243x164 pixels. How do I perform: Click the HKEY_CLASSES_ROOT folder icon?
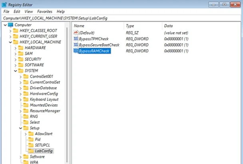[16, 31]
